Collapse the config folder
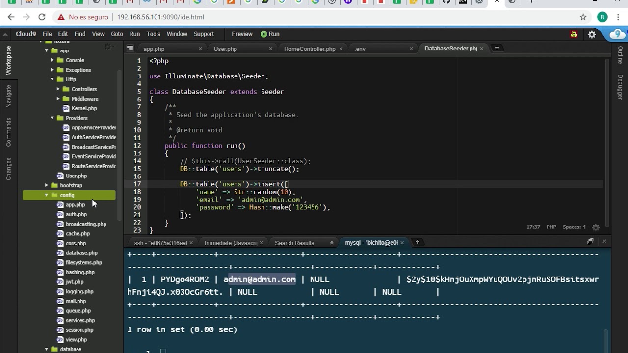This screenshot has height=353, width=628. 47,195
